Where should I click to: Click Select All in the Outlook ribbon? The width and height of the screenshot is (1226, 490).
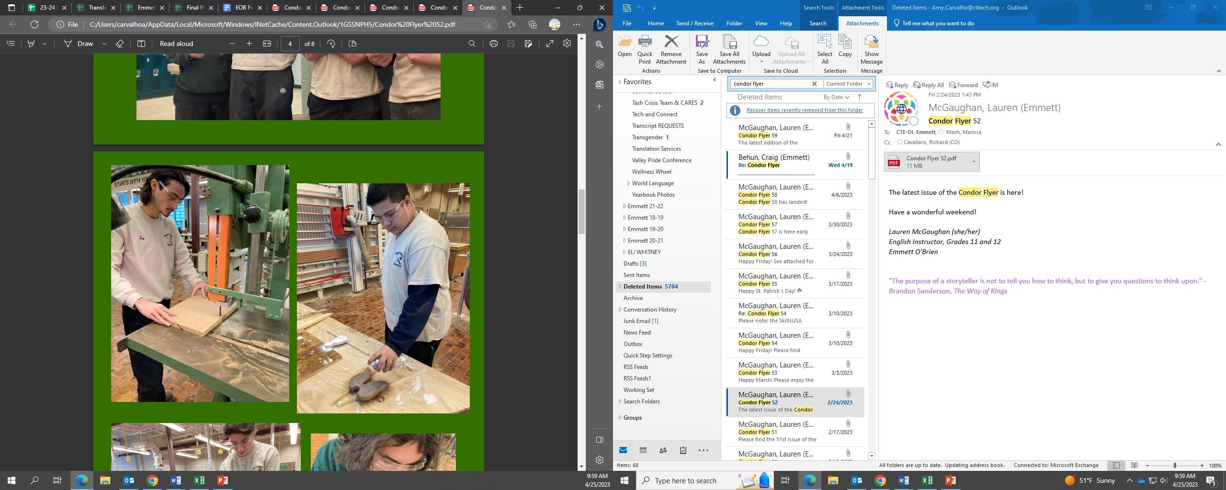[825, 50]
